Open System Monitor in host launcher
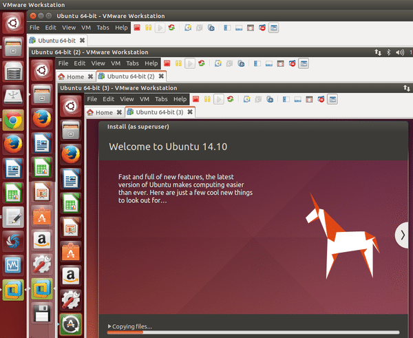 point(13,265)
